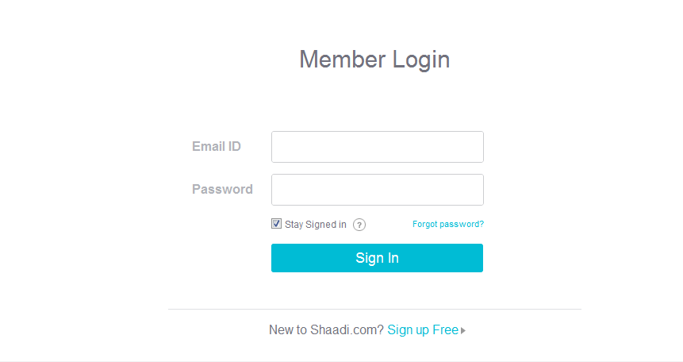Click the question mark help icon
The width and height of the screenshot is (683, 362).
pos(359,225)
